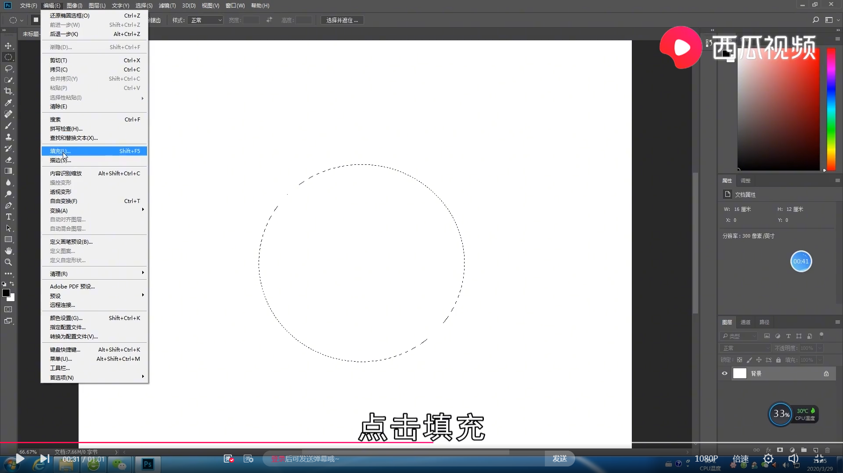Screen dimensions: 843x473
Task: Select the Crop tool
Action: coord(8,91)
